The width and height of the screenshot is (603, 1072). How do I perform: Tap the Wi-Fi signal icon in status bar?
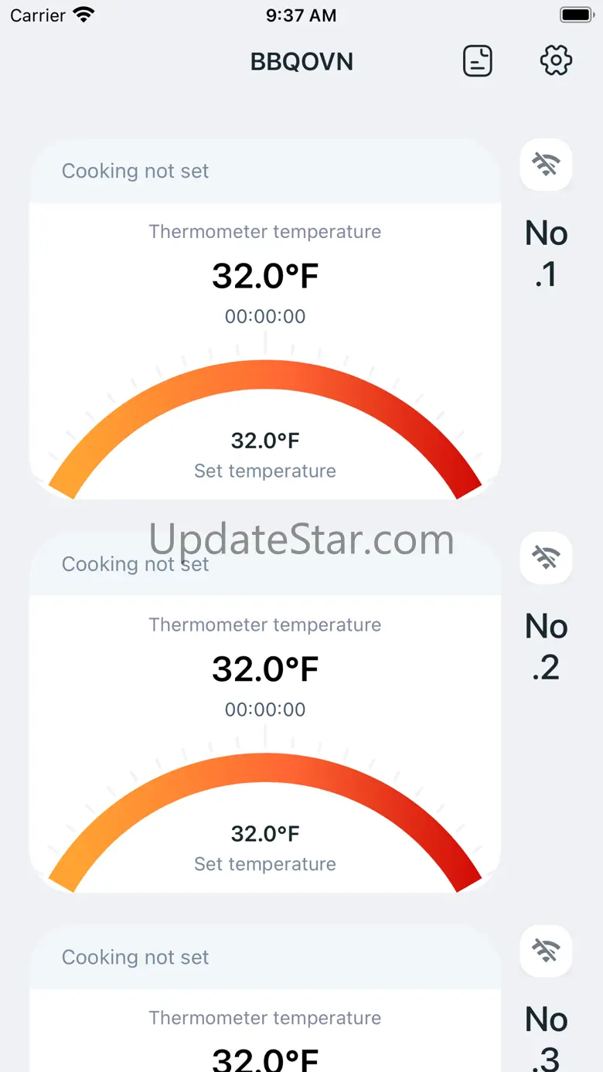point(83,14)
